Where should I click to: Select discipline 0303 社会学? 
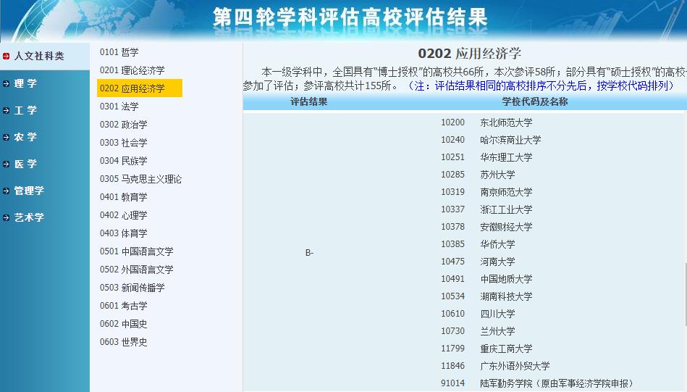(x=124, y=143)
